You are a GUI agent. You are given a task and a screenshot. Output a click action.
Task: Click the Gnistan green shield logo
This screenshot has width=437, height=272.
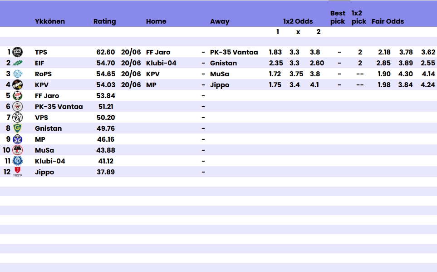[x=17, y=129]
